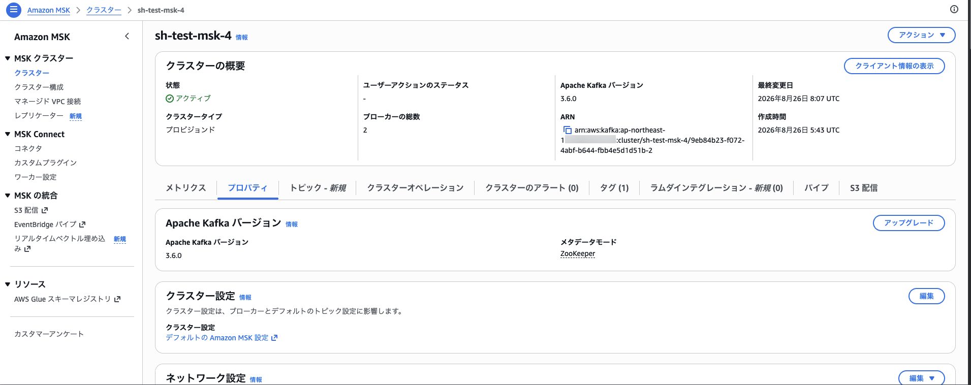This screenshot has width=971, height=385.
Task: Select クラスター in the sidebar
Action: (x=32, y=73)
